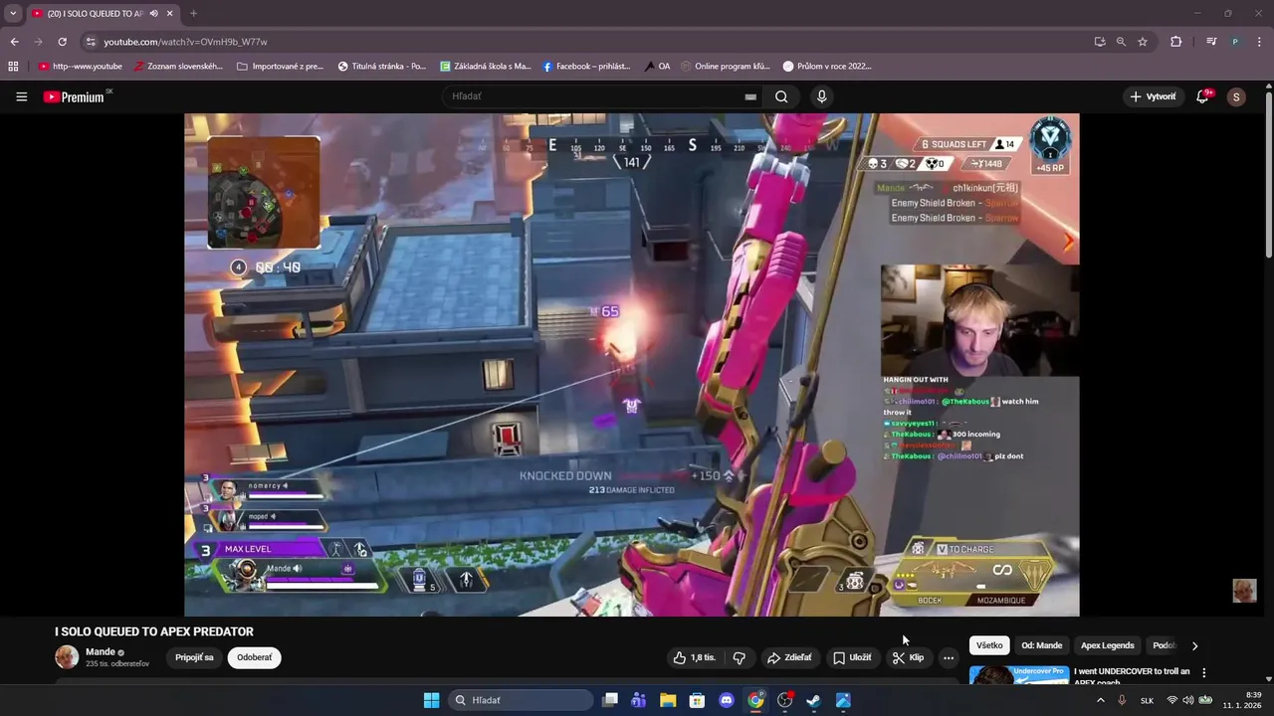1274x716 pixels.
Task: Create a Klip from the video
Action: [x=908, y=657]
